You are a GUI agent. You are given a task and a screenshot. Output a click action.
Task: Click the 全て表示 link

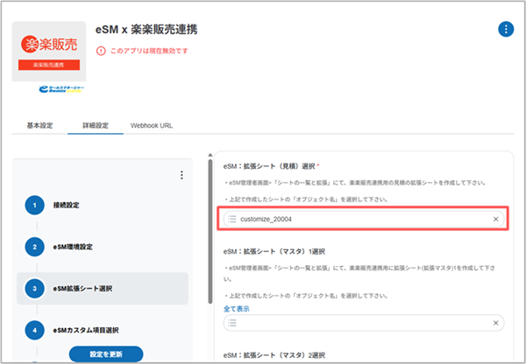[237, 309]
